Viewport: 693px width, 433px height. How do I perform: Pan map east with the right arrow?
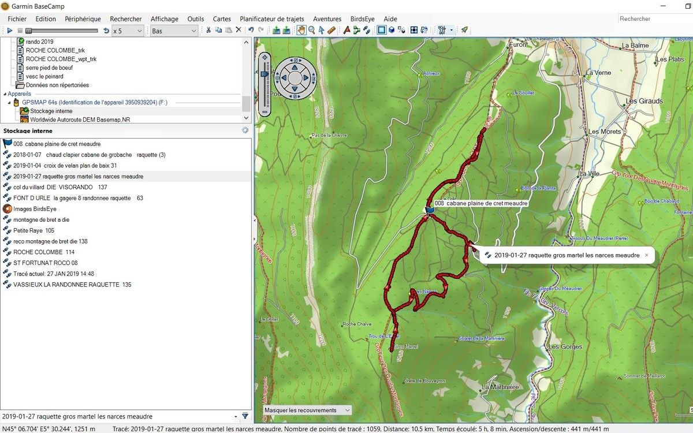coord(306,78)
